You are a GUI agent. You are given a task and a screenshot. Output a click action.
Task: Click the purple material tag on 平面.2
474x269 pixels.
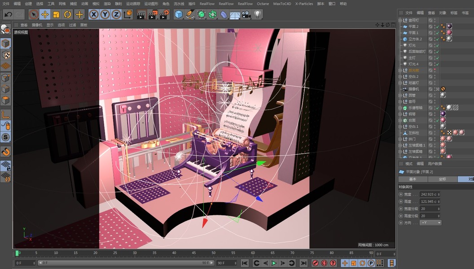click(449, 26)
